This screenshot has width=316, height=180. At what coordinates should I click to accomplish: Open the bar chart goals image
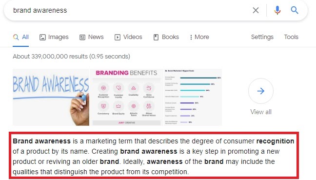(193, 98)
